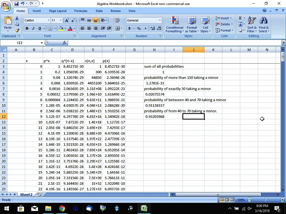Screen dimensions: 286x214
Task: Open Excel Help question mark
Action: pyautogui.click(x=264, y=10)
